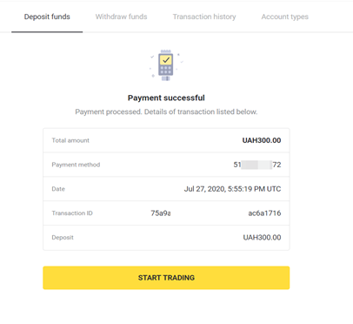Click the Transaction ID label
Viewport: 353px width, 324px height.
click(x=72, y=213)
